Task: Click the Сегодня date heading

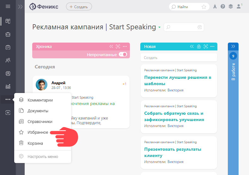Action: [45, 67]
